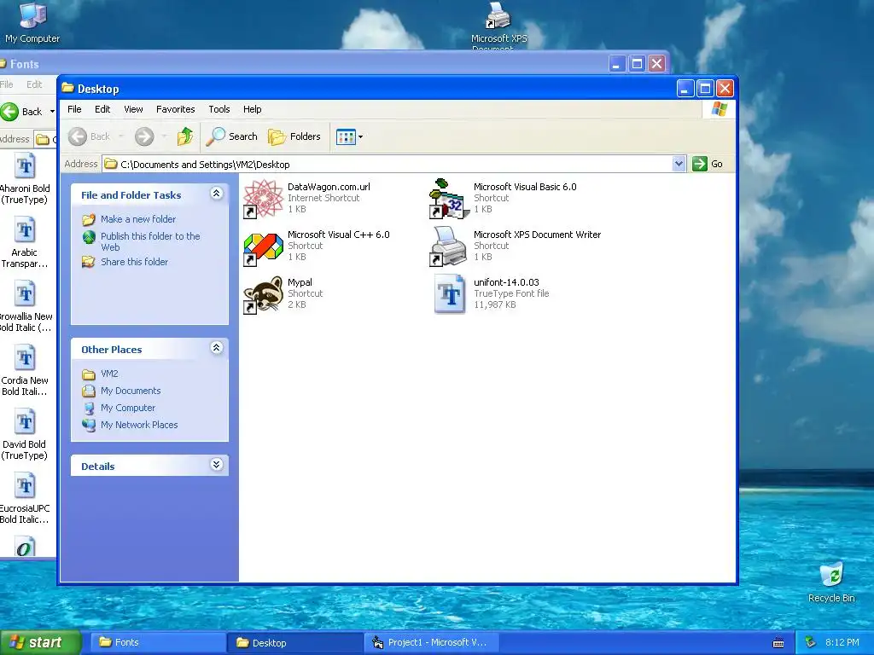The width and height of the screenshot is (874, 655).
Task: Toggle the Folders pane button
Action: 294,136
